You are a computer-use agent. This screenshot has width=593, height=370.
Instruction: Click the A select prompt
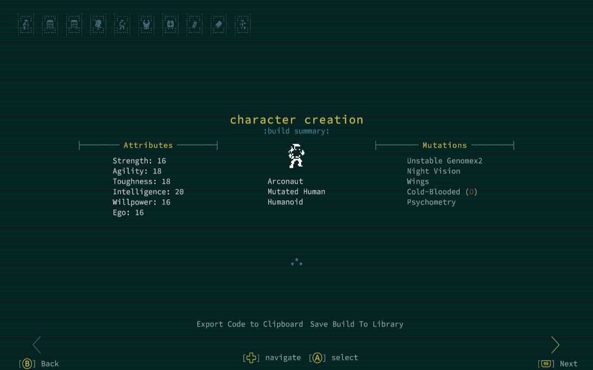(334, 358)
